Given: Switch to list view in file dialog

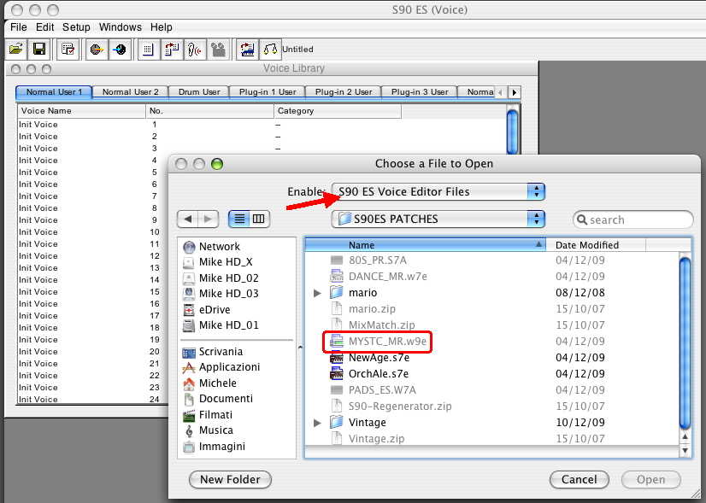Looking at the screenshot, I should (x=239, y=219).
